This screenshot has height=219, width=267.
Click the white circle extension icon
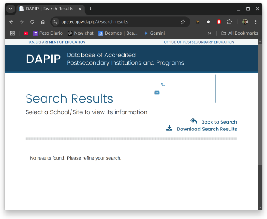pyautogui.click(x=208, y=22)
